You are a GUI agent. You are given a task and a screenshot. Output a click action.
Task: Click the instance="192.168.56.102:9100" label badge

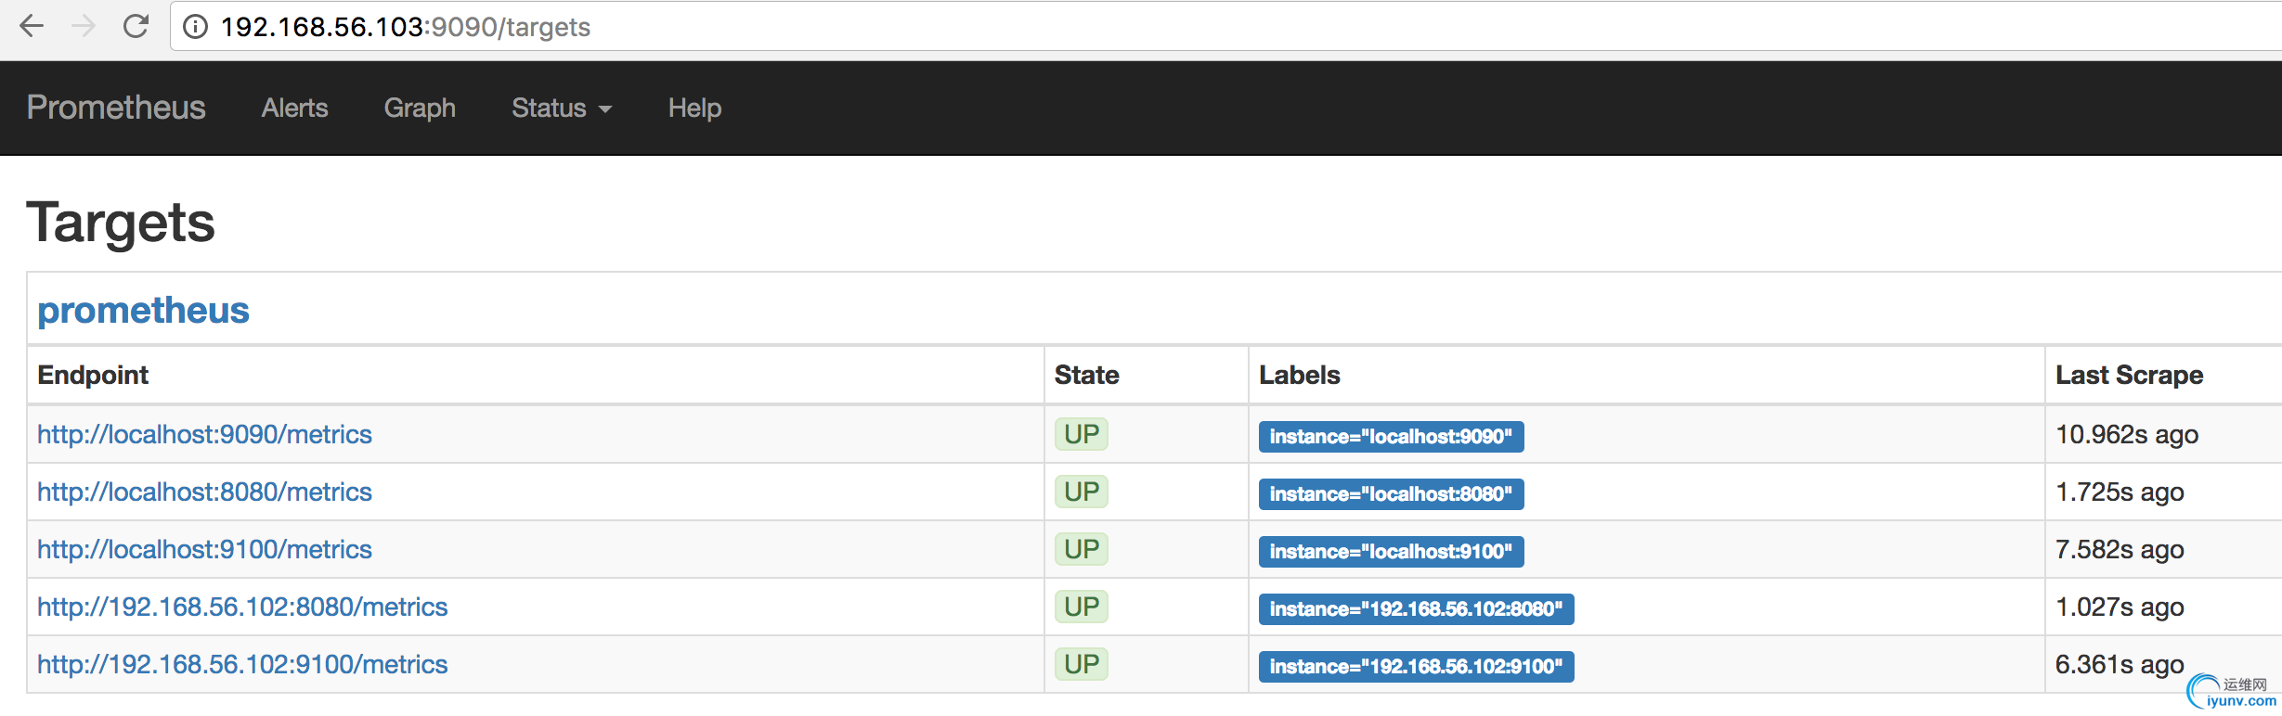(x=1416, y=666)
